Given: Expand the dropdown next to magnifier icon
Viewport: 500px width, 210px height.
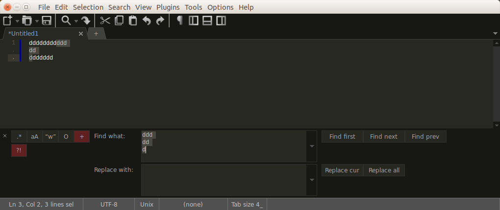Looking at the screenshot, I should coord(75,21).
